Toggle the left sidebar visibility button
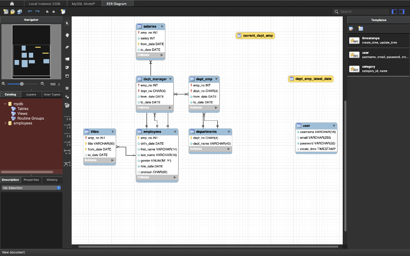This screenshot has height=256, width=410. 394,12
